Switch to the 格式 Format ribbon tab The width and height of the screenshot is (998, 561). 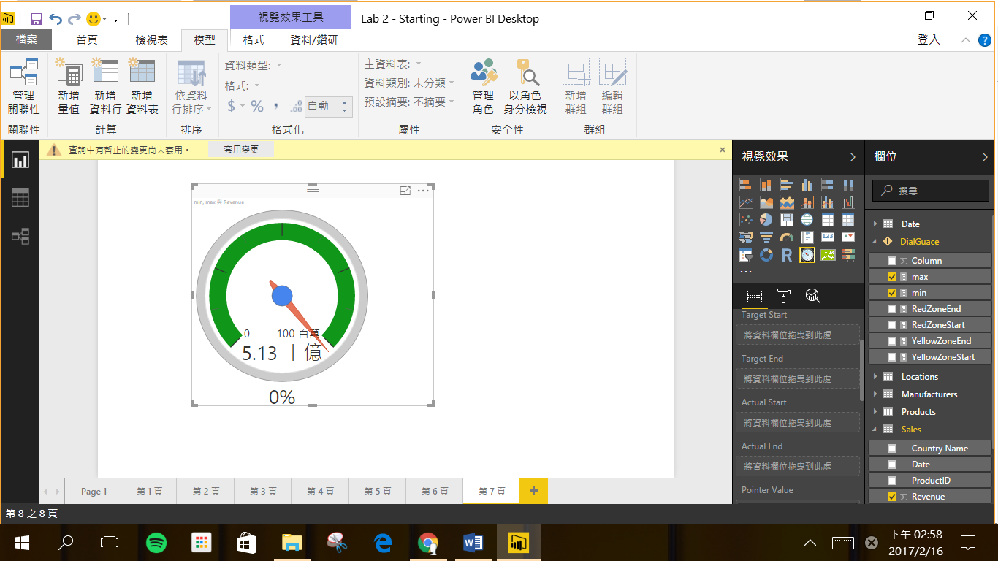point(254,40)
